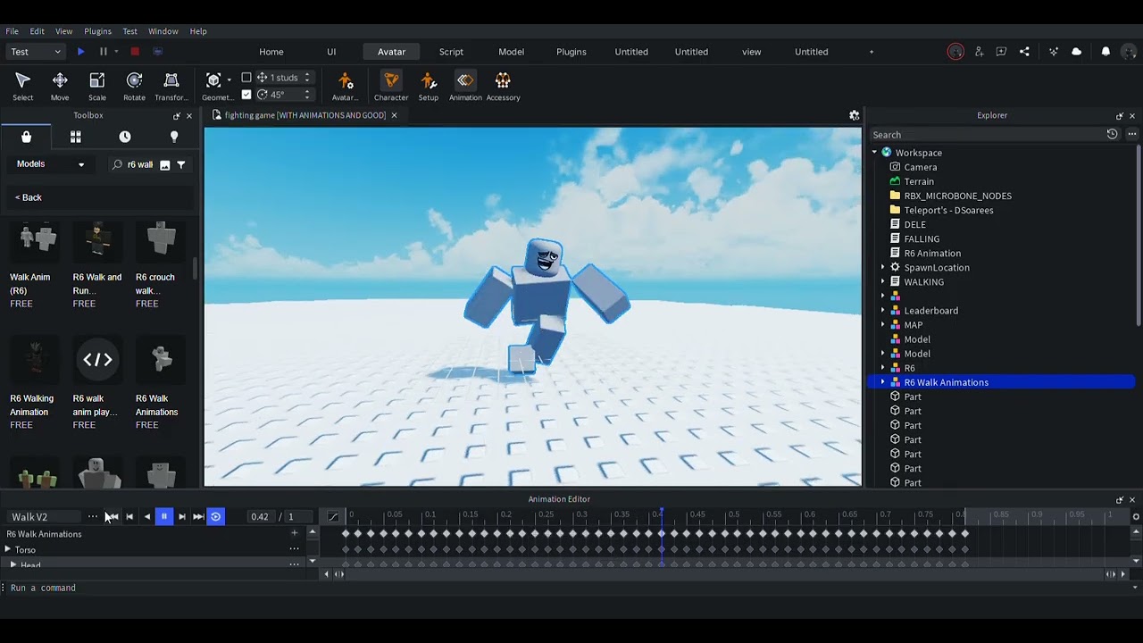The width and height of the screenshot is (1143, 643).
Task: Open collaborator invite icon
Action: (x=979, y=52)
